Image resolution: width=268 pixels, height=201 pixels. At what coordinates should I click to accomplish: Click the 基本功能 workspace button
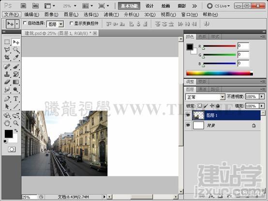pyautogui.click(x=129, y=6)
